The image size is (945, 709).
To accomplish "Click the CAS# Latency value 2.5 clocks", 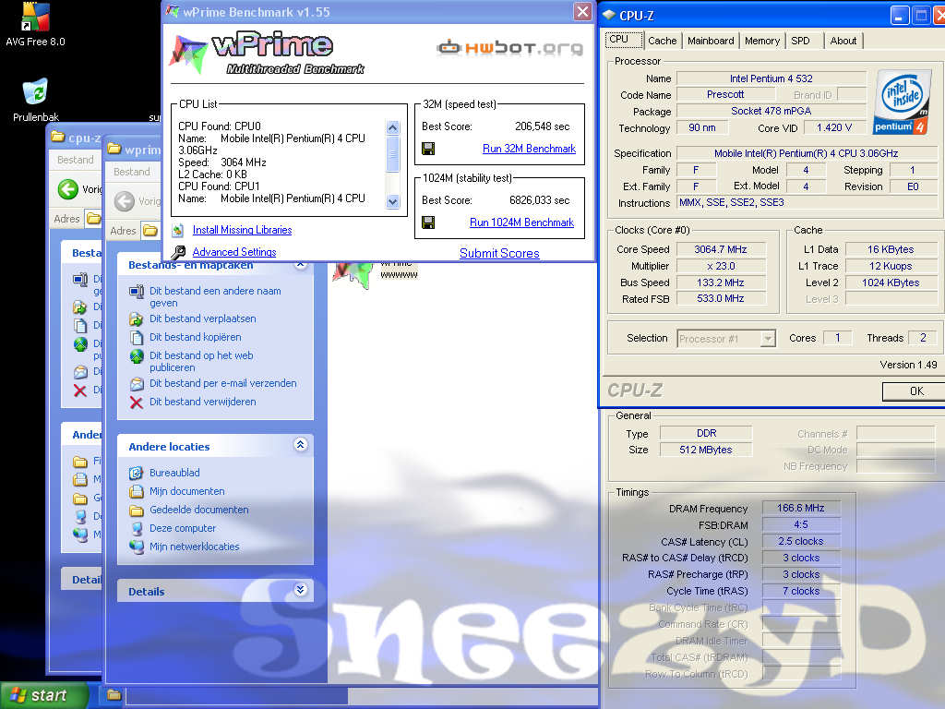I will pos(800,541).
